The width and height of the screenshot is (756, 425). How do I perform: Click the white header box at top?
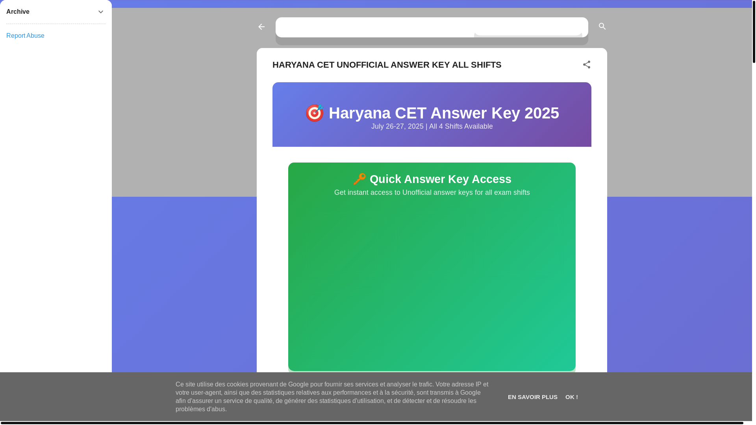point(432,27)
